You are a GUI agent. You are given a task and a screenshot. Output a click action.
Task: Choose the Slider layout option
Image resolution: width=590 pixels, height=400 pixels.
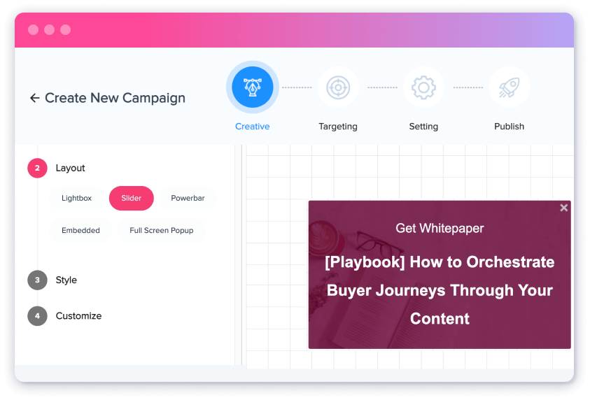coord(132,198)
